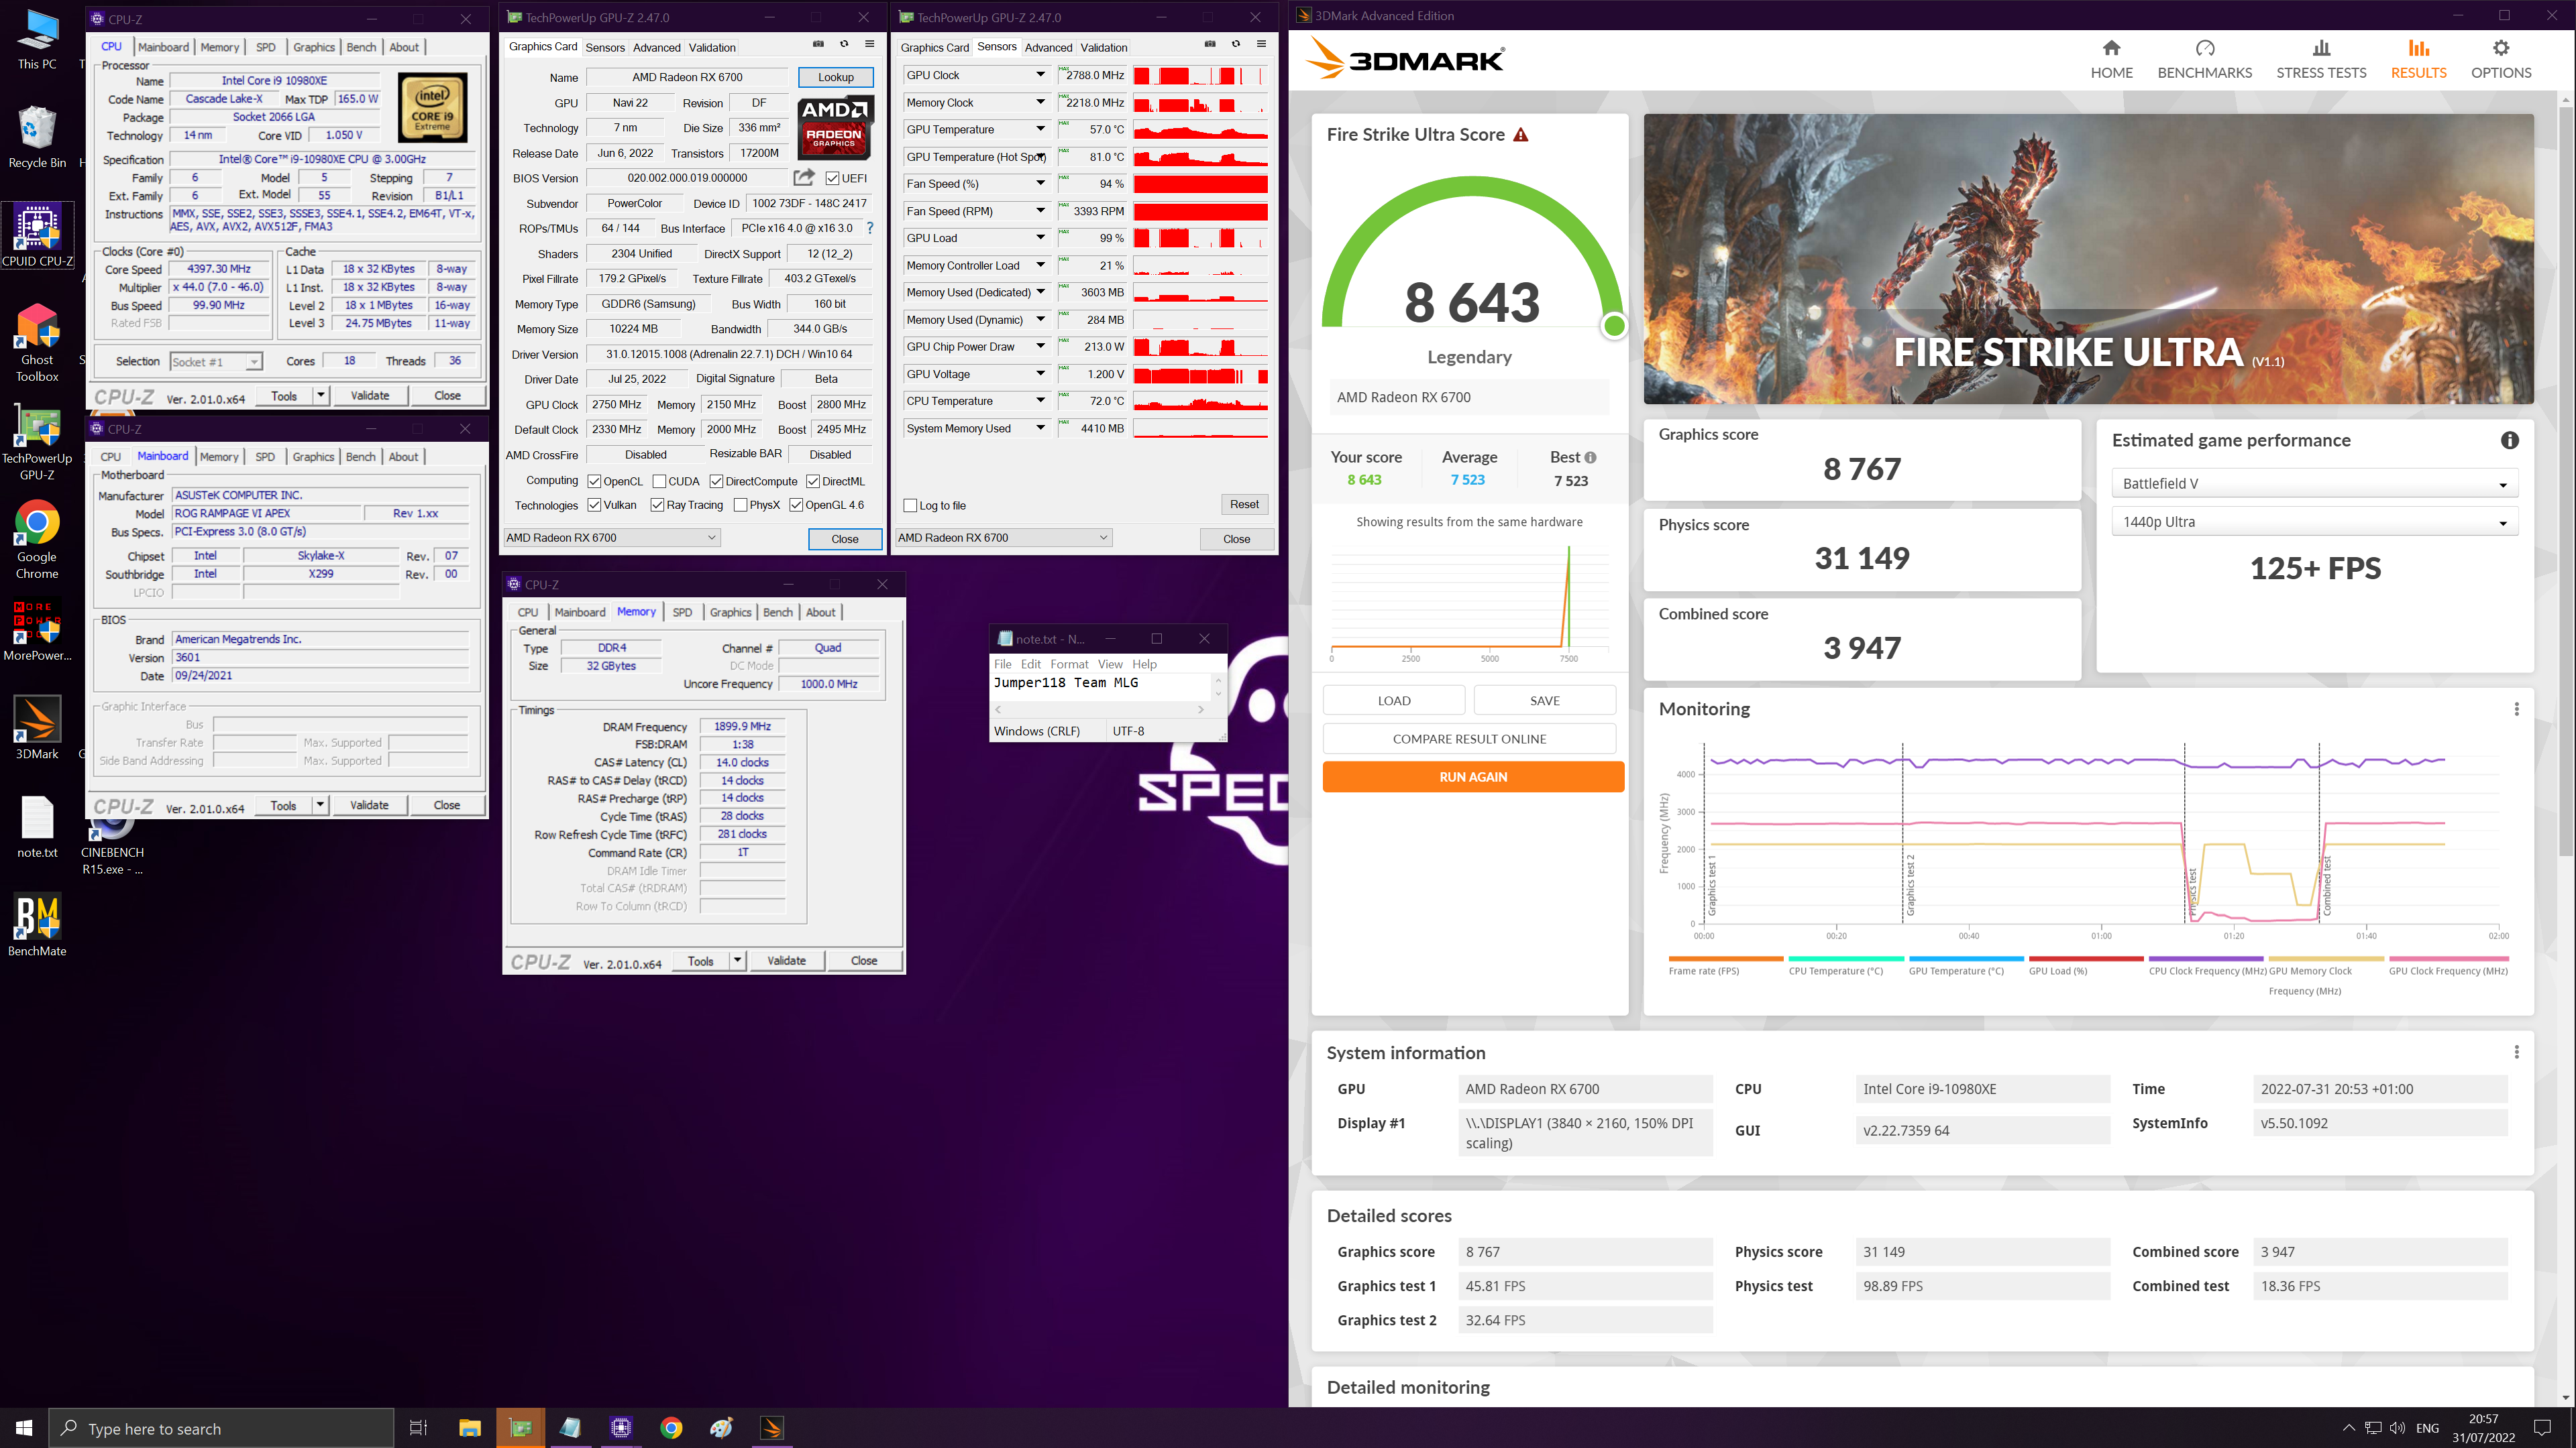Click the Lookup button in GPU-Z

[836, 77]
